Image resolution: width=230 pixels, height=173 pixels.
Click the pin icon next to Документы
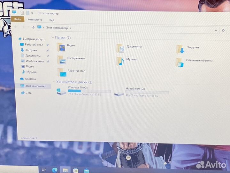[x=48, y=56]
